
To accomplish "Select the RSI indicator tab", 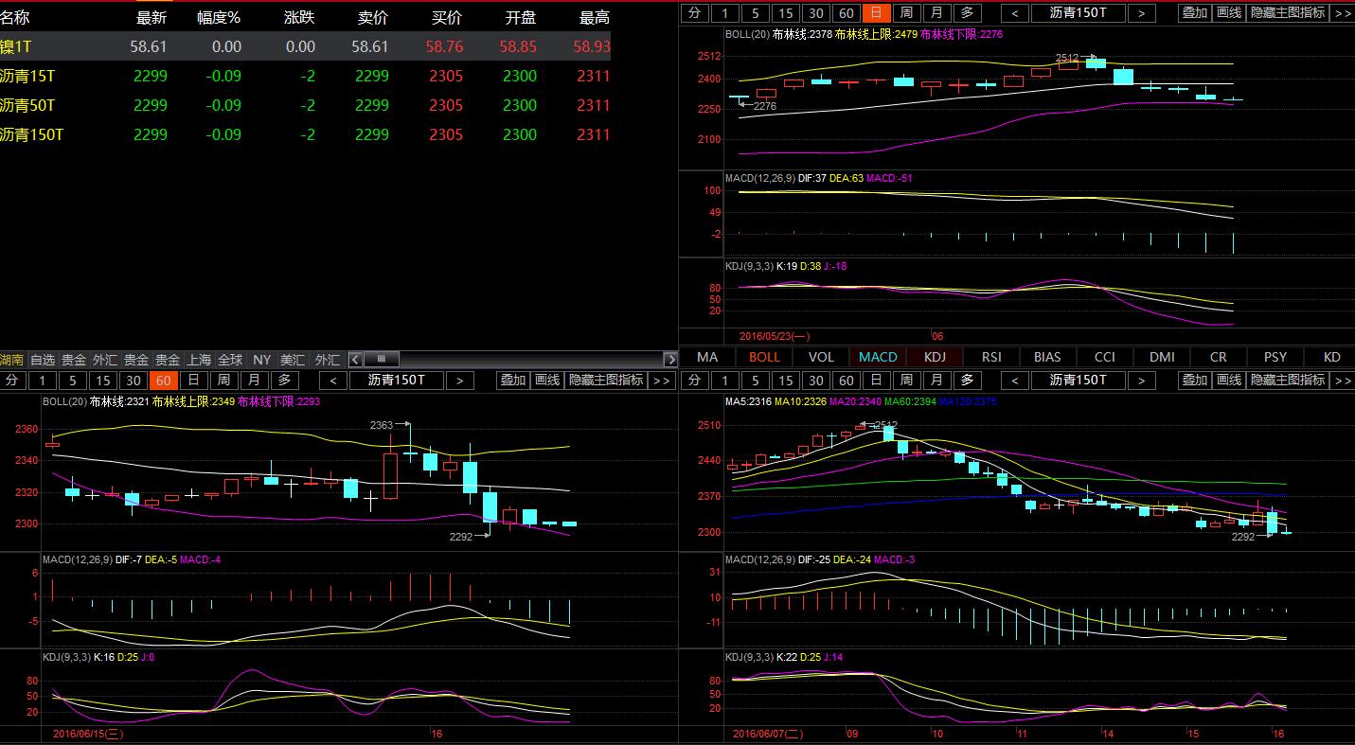I will 991,357.
